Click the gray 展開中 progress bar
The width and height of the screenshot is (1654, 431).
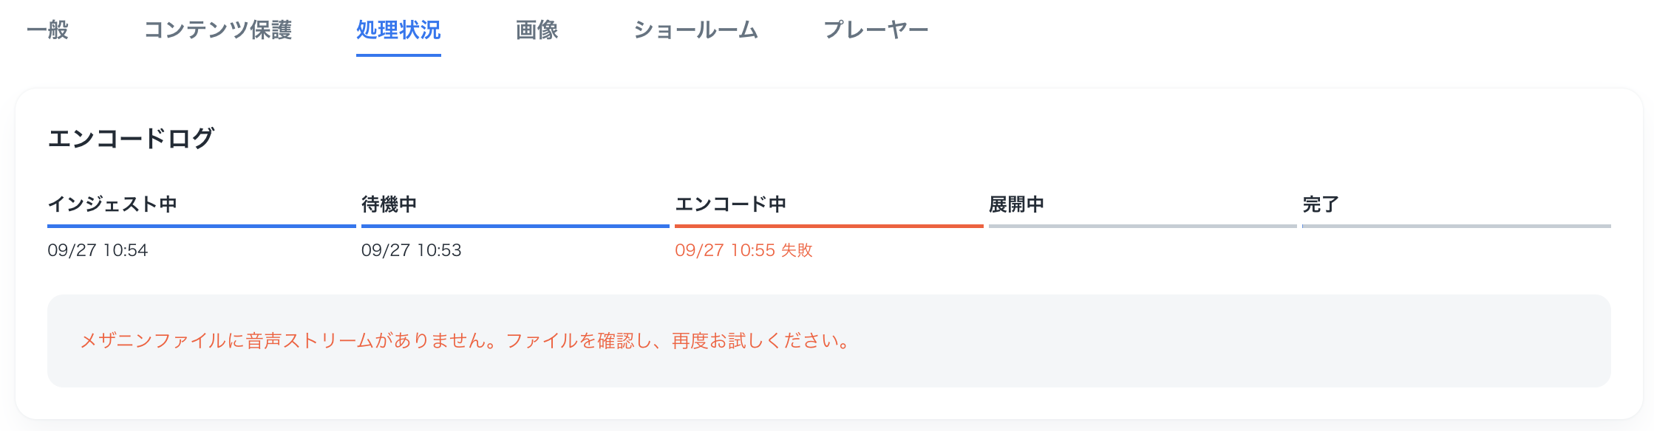1142,228
